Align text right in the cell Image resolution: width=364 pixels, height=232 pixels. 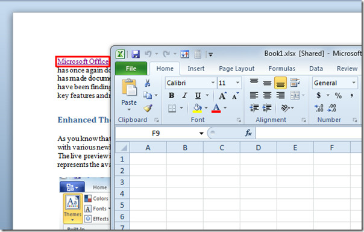280,95
